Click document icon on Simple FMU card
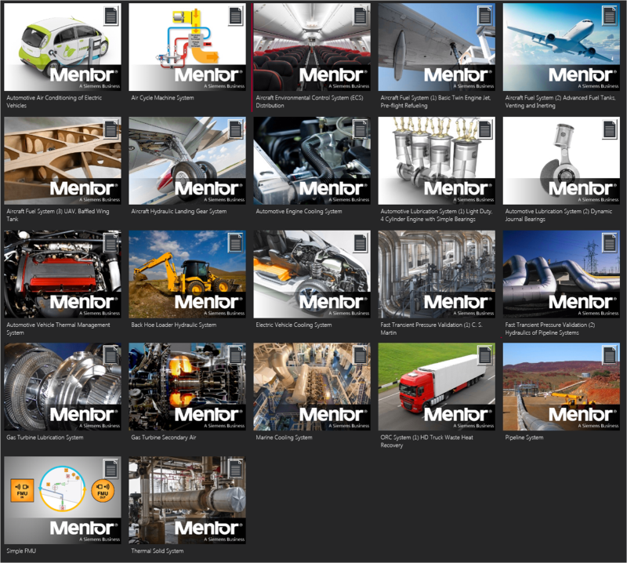Viewport: 627px width, 563px height. [111, 470]
